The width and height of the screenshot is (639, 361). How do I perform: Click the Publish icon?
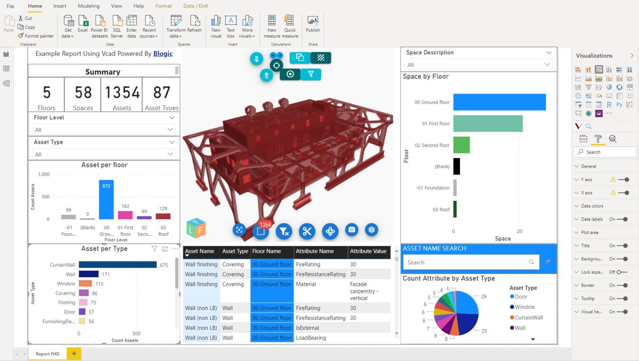tap(313, 20)
